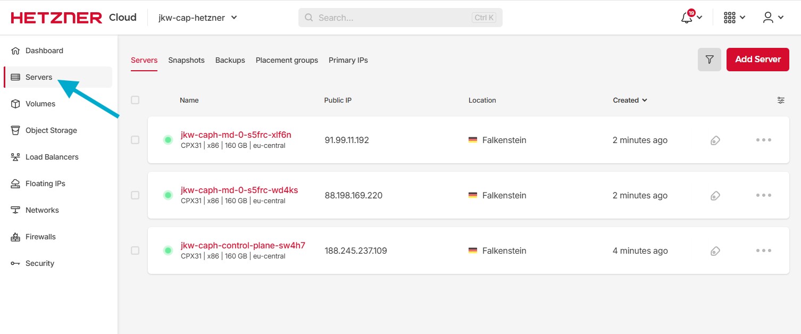Switch to the Primary IPs tab

[348, 60]
